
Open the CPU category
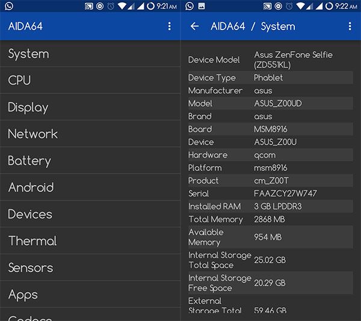click(90, 81)
